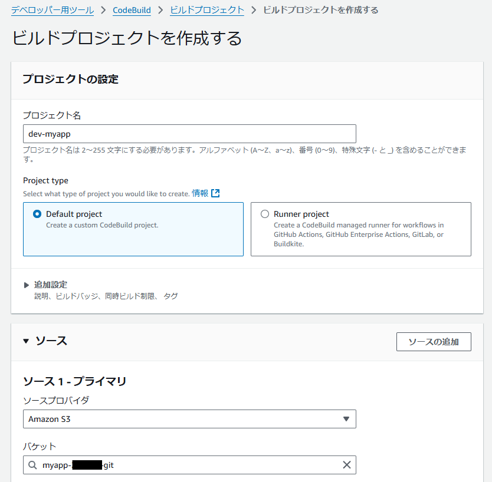Click the Default project description text
Screen dimensions: 492x482
tap(102, 225)
